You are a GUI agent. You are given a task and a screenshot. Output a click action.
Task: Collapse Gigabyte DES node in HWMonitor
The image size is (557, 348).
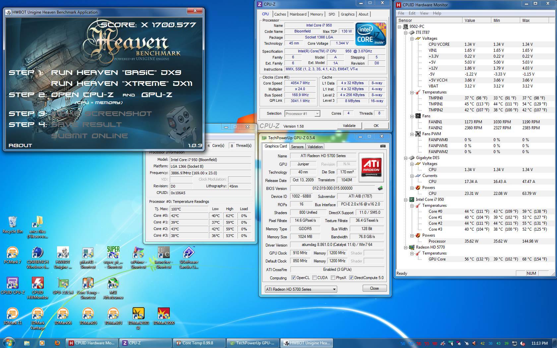tap(405, 158)
